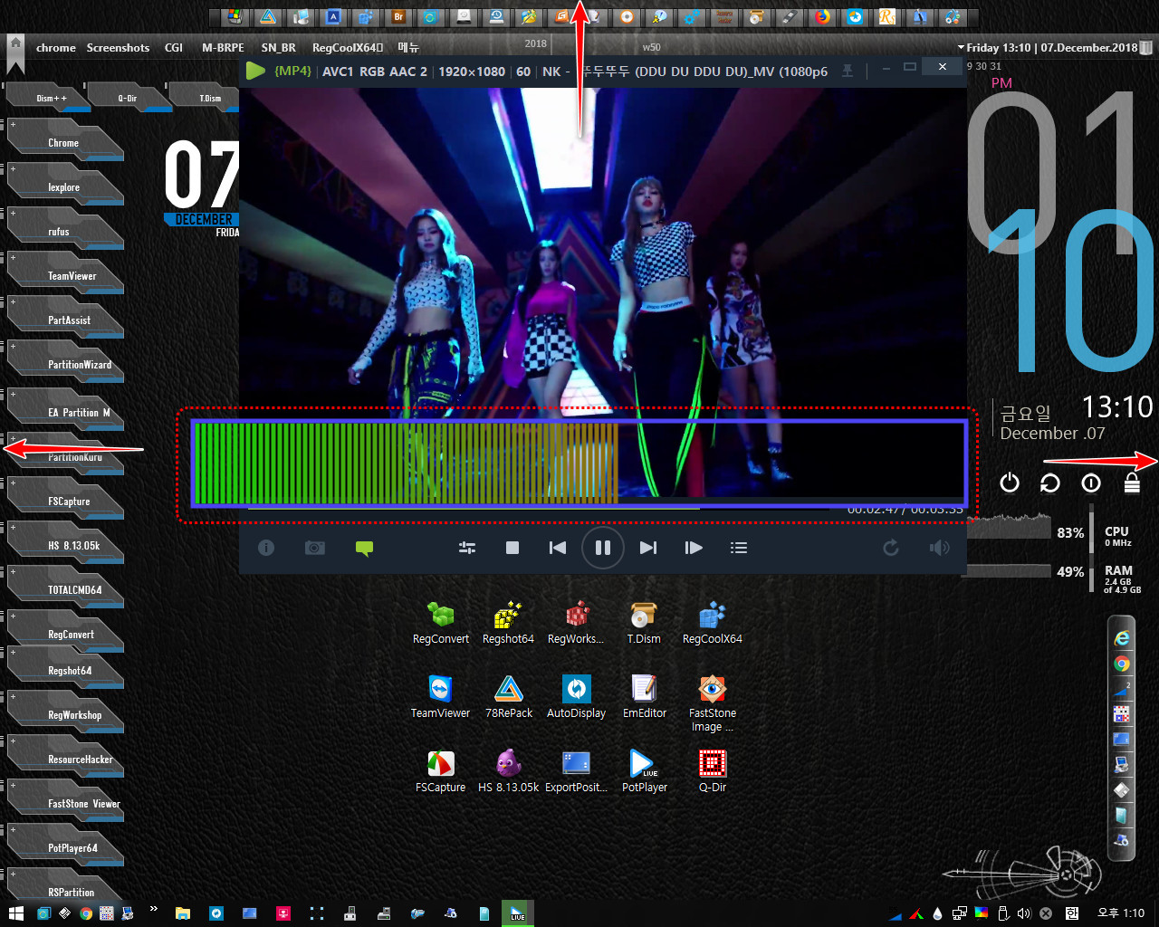Skip to next track in PotPlayer

pos(648,548)
